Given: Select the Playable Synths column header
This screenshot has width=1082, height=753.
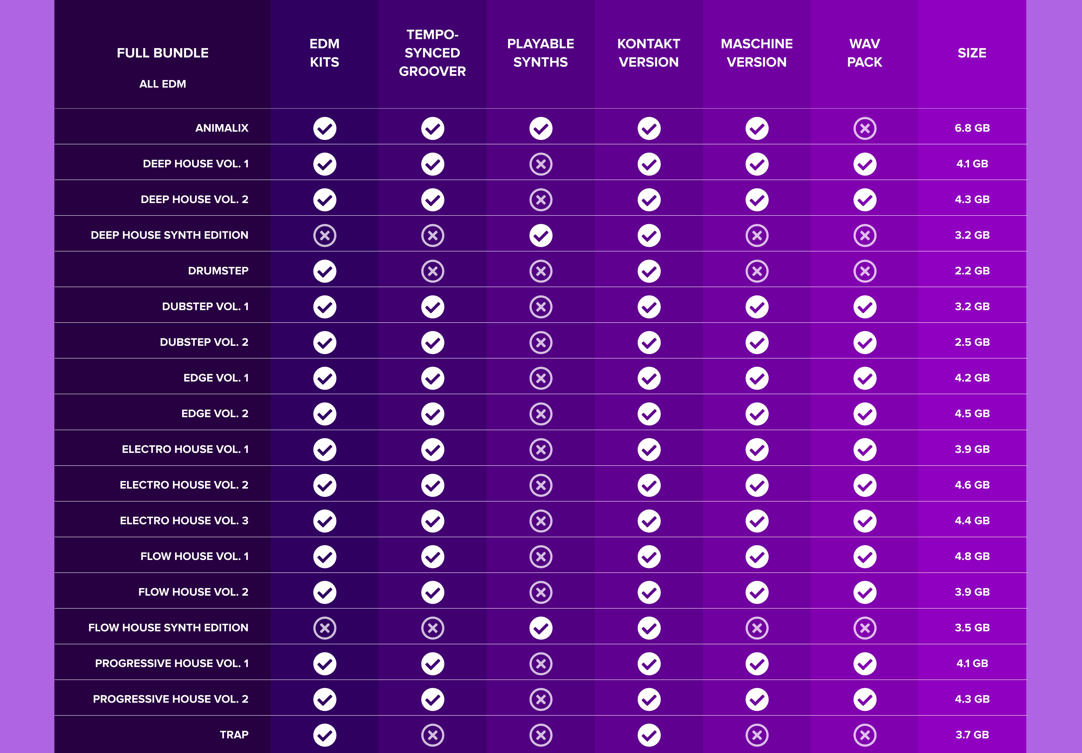Looking at the screenshot, I should pyautogui.click(x=540, y=53).
